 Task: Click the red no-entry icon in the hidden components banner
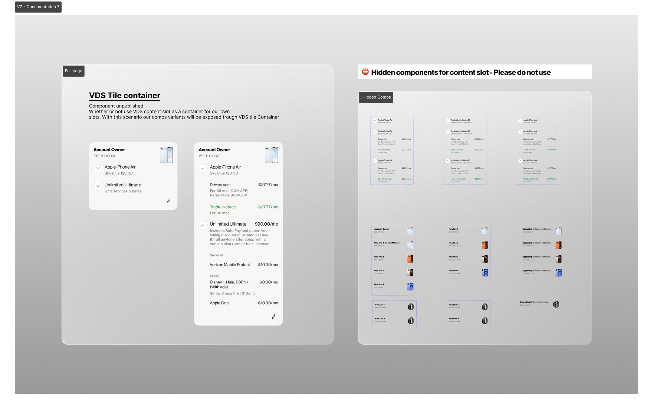365,72
